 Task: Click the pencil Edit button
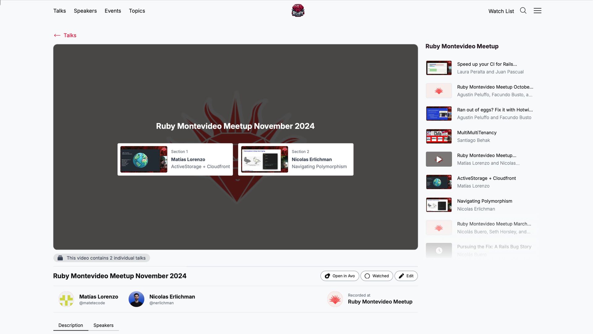point(406,276)
